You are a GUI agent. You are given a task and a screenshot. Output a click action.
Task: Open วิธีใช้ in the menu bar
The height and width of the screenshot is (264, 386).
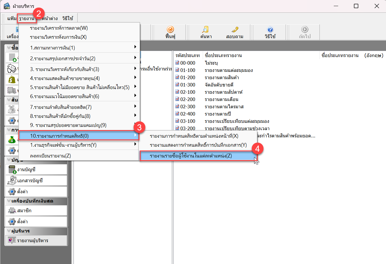coord(68,19)
